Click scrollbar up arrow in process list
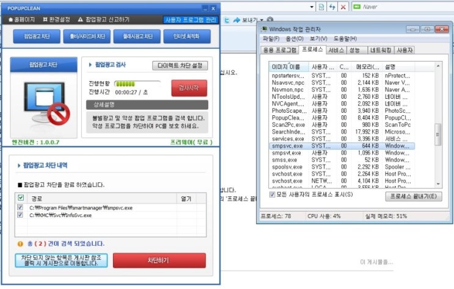Viewport: 454px width, 289px height. click(438, 66)
